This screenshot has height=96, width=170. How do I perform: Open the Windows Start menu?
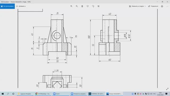(x=3, y=94)
